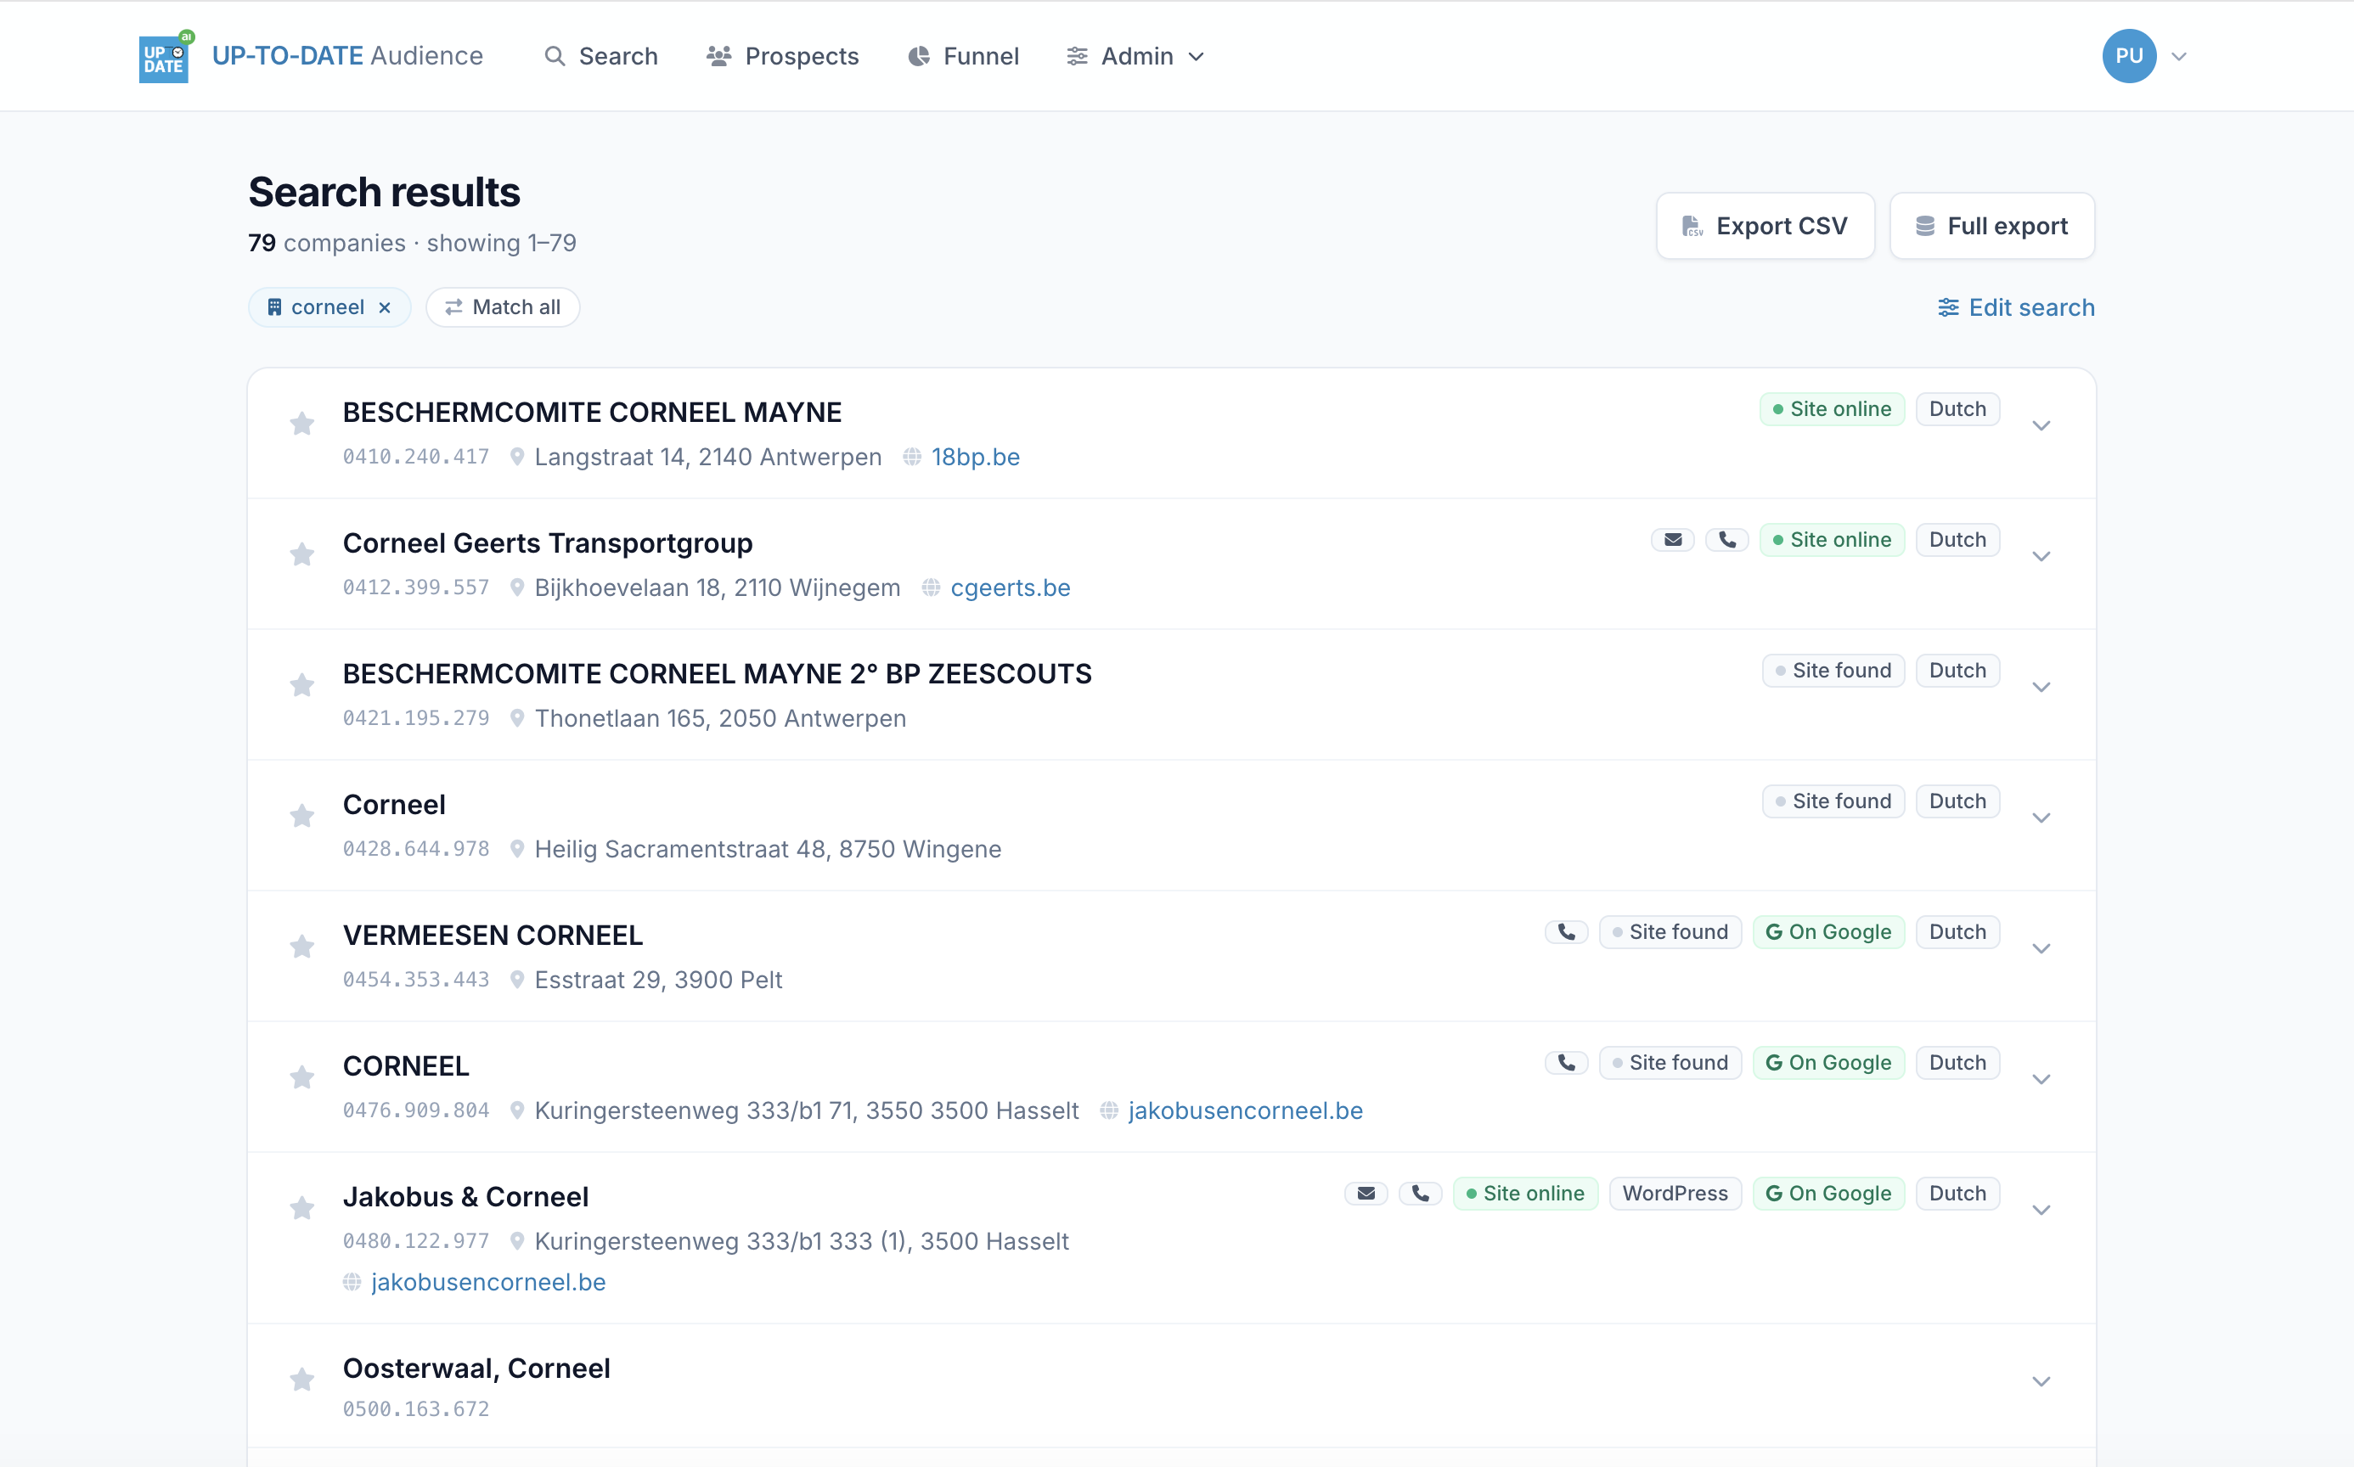Click the star next to CORNEEL Hasselt
This screenshot has height=1467, width=2354.
pyautogui.click(x=301, y=1078)
